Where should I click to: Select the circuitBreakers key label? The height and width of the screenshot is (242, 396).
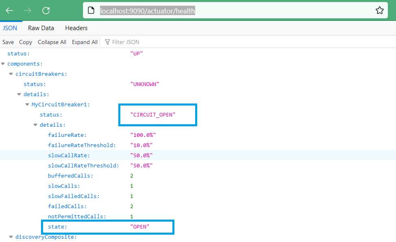41,74
